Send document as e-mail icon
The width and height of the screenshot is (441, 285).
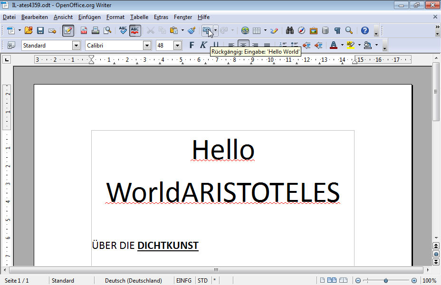(x=52, y=30)
